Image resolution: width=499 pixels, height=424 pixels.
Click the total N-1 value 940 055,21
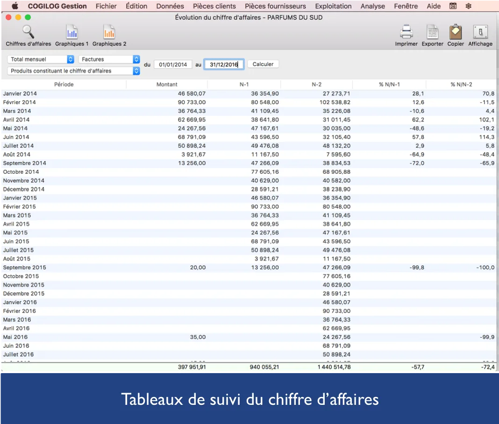[x=264, y=367]
